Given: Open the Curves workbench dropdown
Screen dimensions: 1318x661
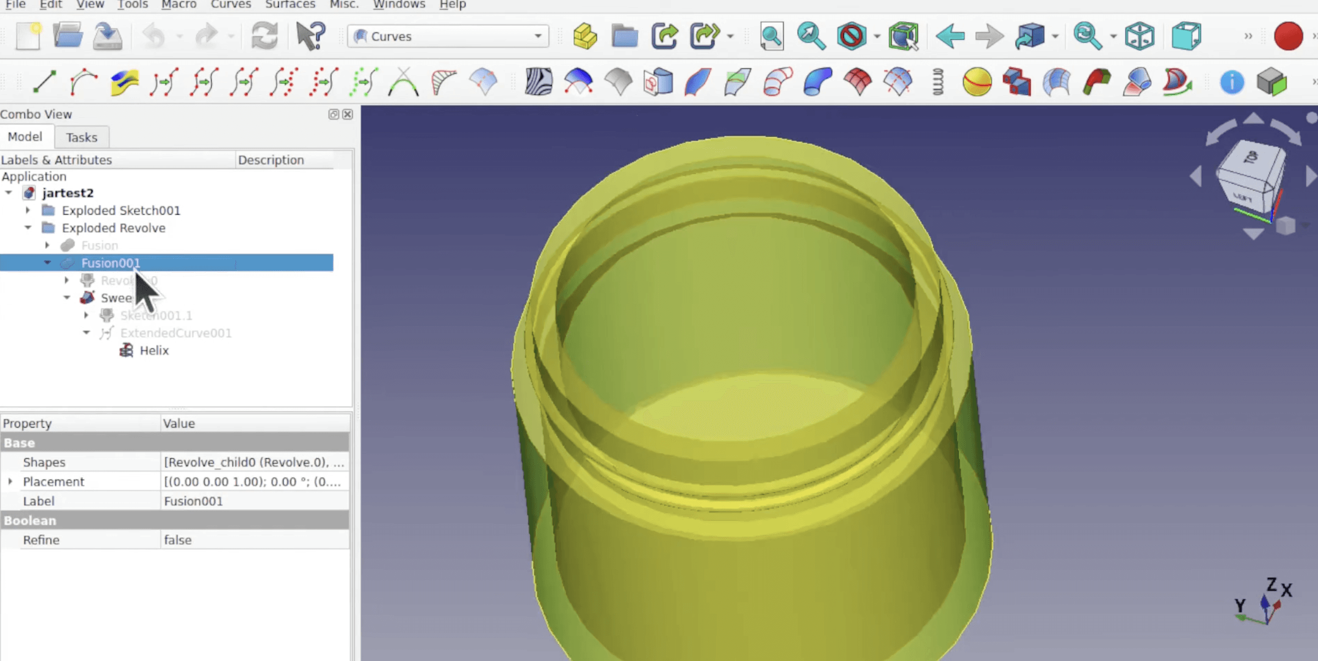Looking at the screenshot, I should click(x=448, y=36).
